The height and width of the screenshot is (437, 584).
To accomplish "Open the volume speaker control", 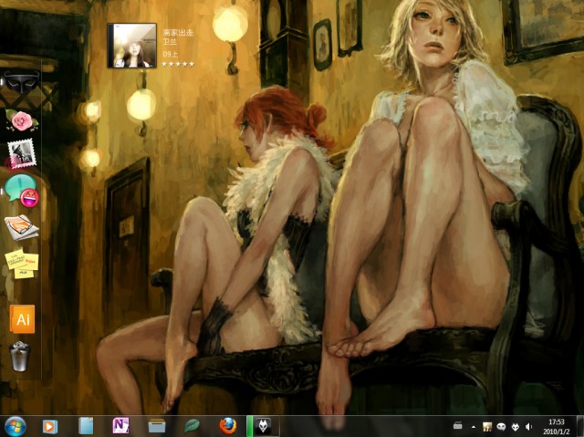I will (528, 427).
